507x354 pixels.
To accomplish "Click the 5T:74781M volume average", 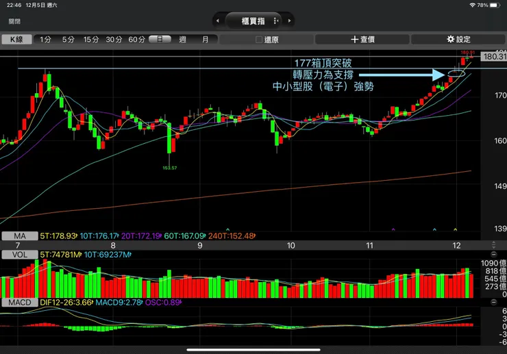I will [60, 255].
